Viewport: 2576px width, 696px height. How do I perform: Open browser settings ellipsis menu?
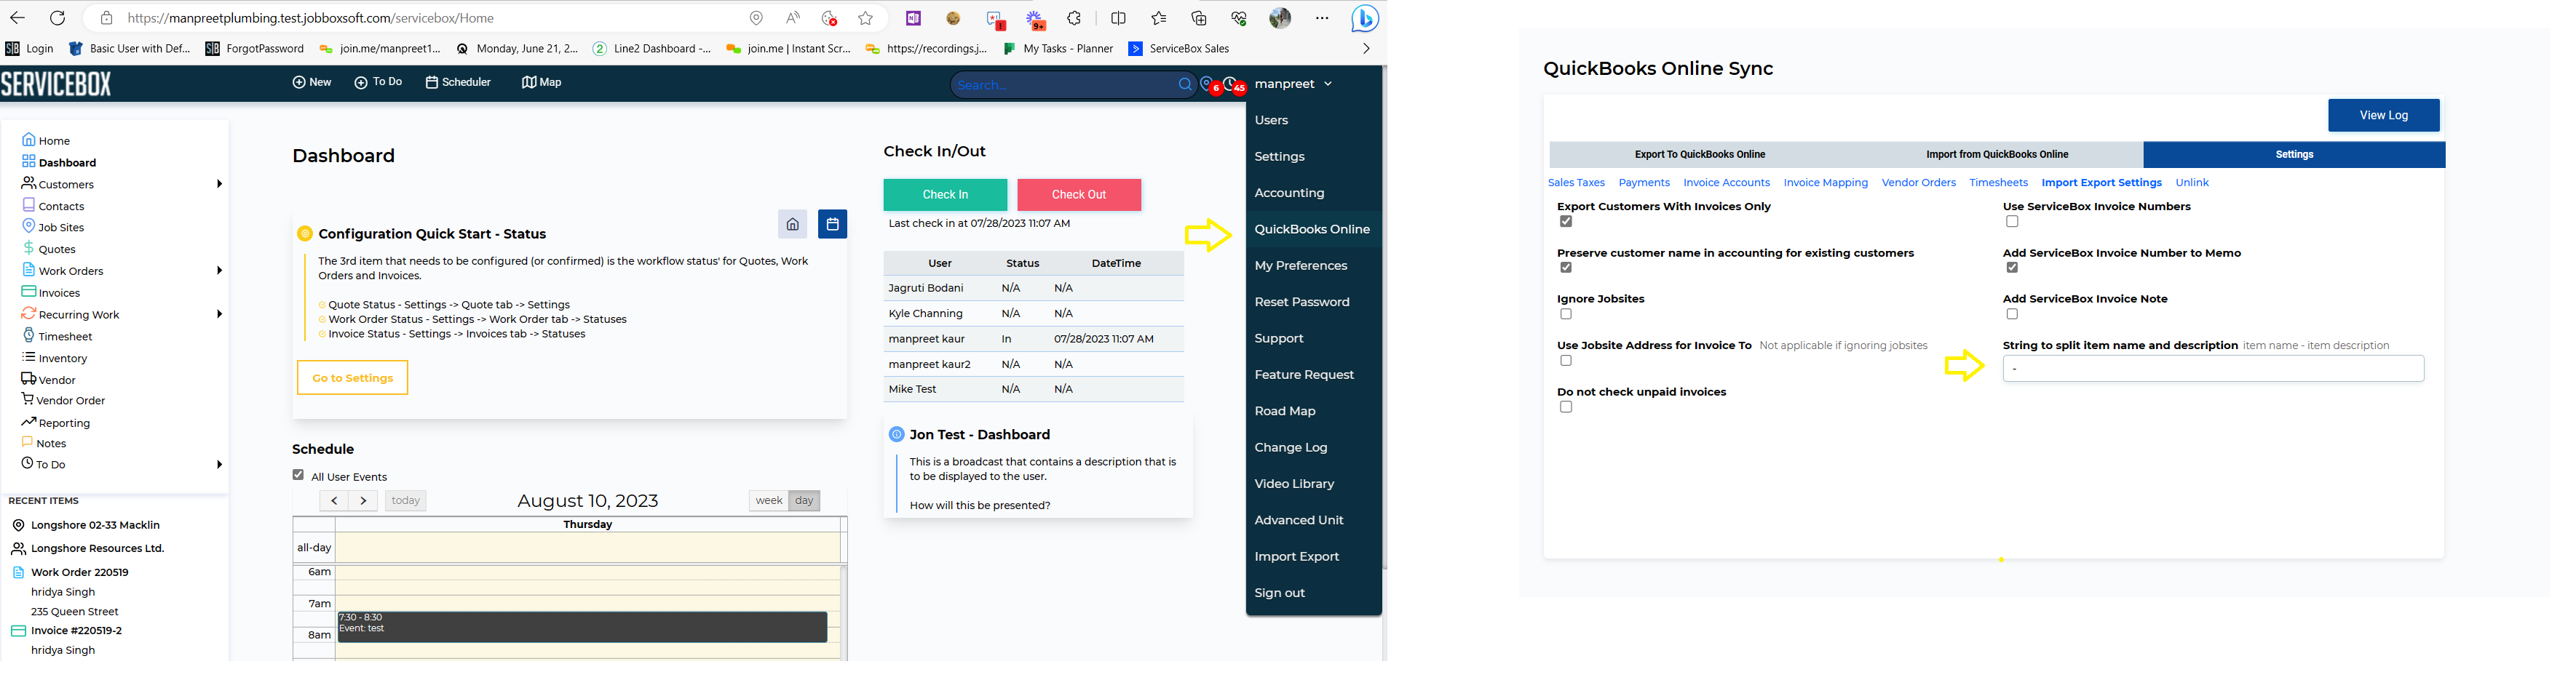1322,18
